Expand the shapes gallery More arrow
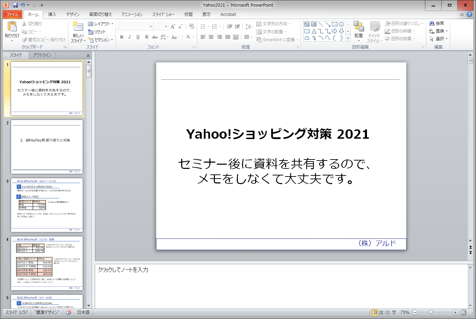The image size is (476, 319). [x=348, y=38]
